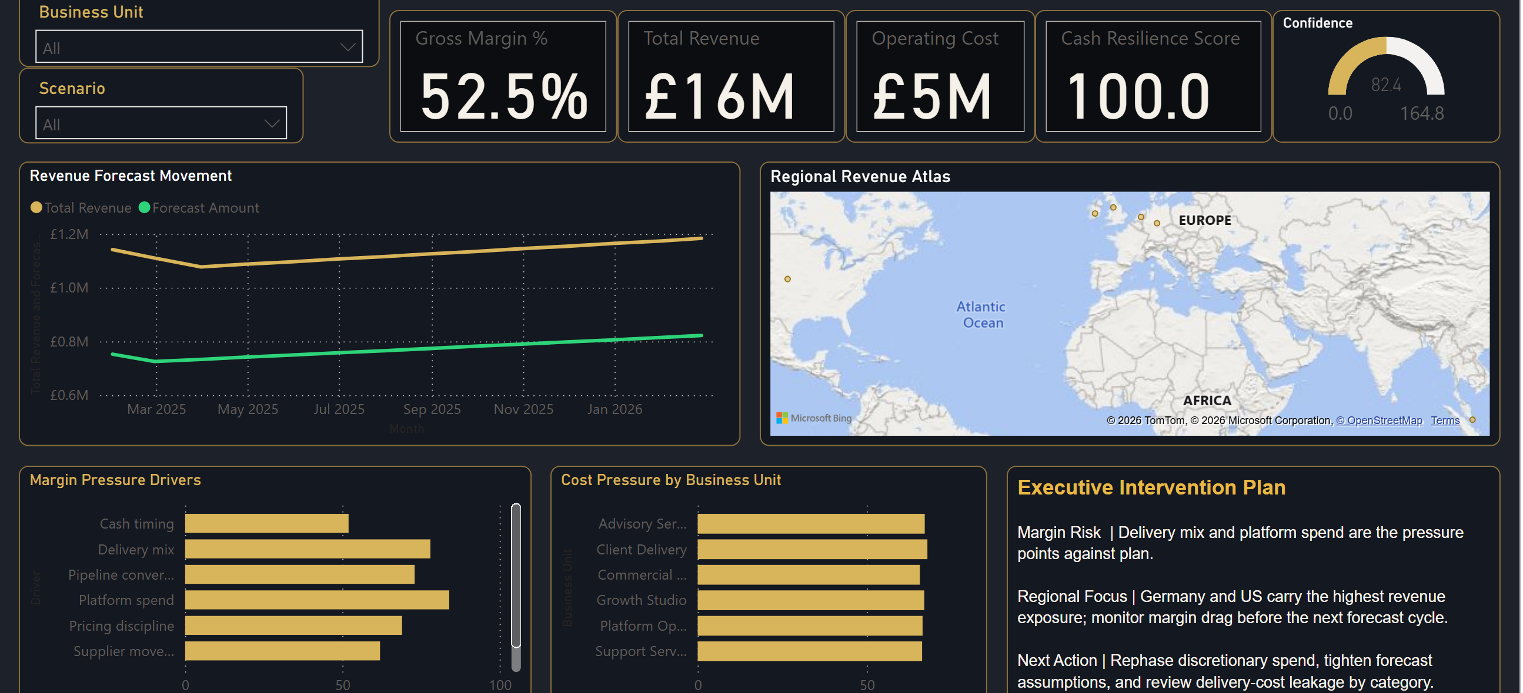This screenshot has width=1523, height=693.
Task: Click the map bubble nearest the EUROPE label
Action: pyautogui.click(x=1157, y=223)
